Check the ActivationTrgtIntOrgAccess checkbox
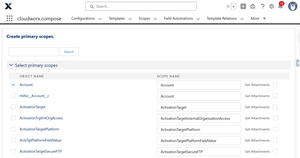This screenshot has height=158, width=300. point(13,118)
